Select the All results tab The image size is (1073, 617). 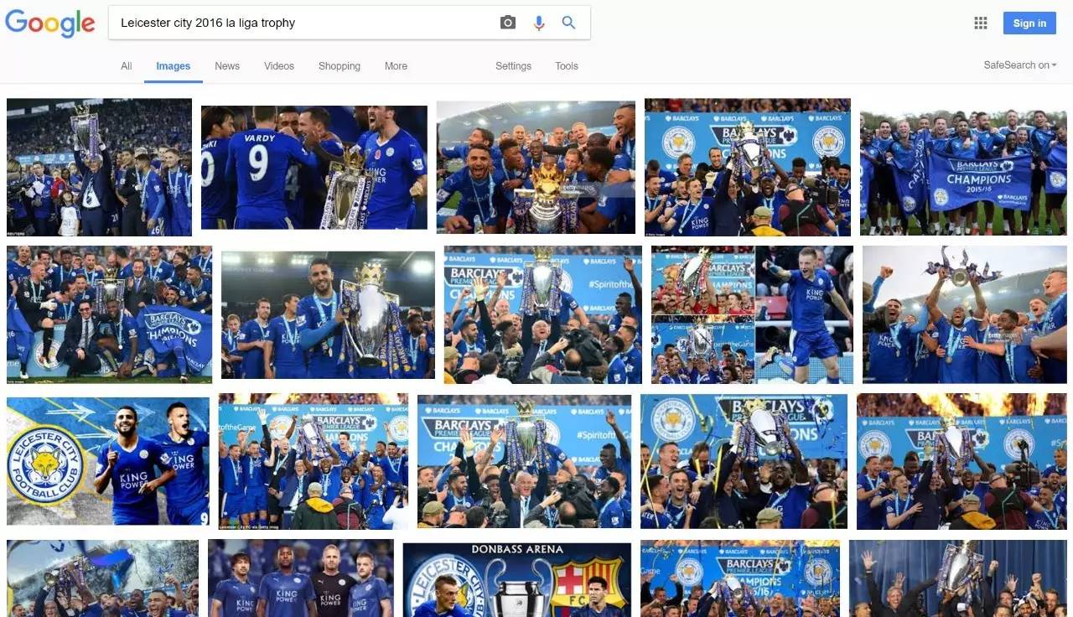(x=127, y=66)
